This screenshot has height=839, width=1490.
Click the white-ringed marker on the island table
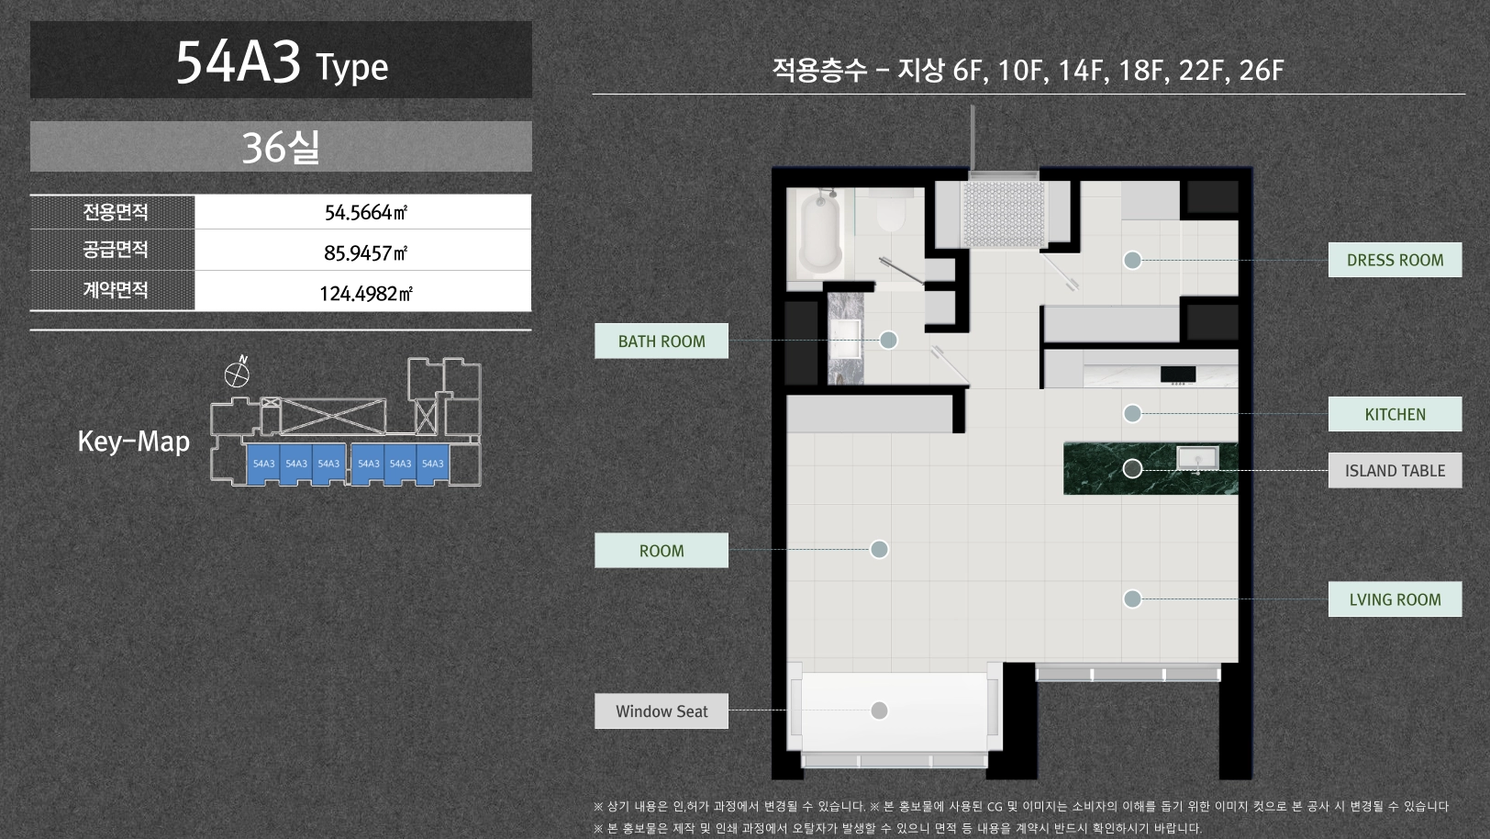tap(1132, 469)
